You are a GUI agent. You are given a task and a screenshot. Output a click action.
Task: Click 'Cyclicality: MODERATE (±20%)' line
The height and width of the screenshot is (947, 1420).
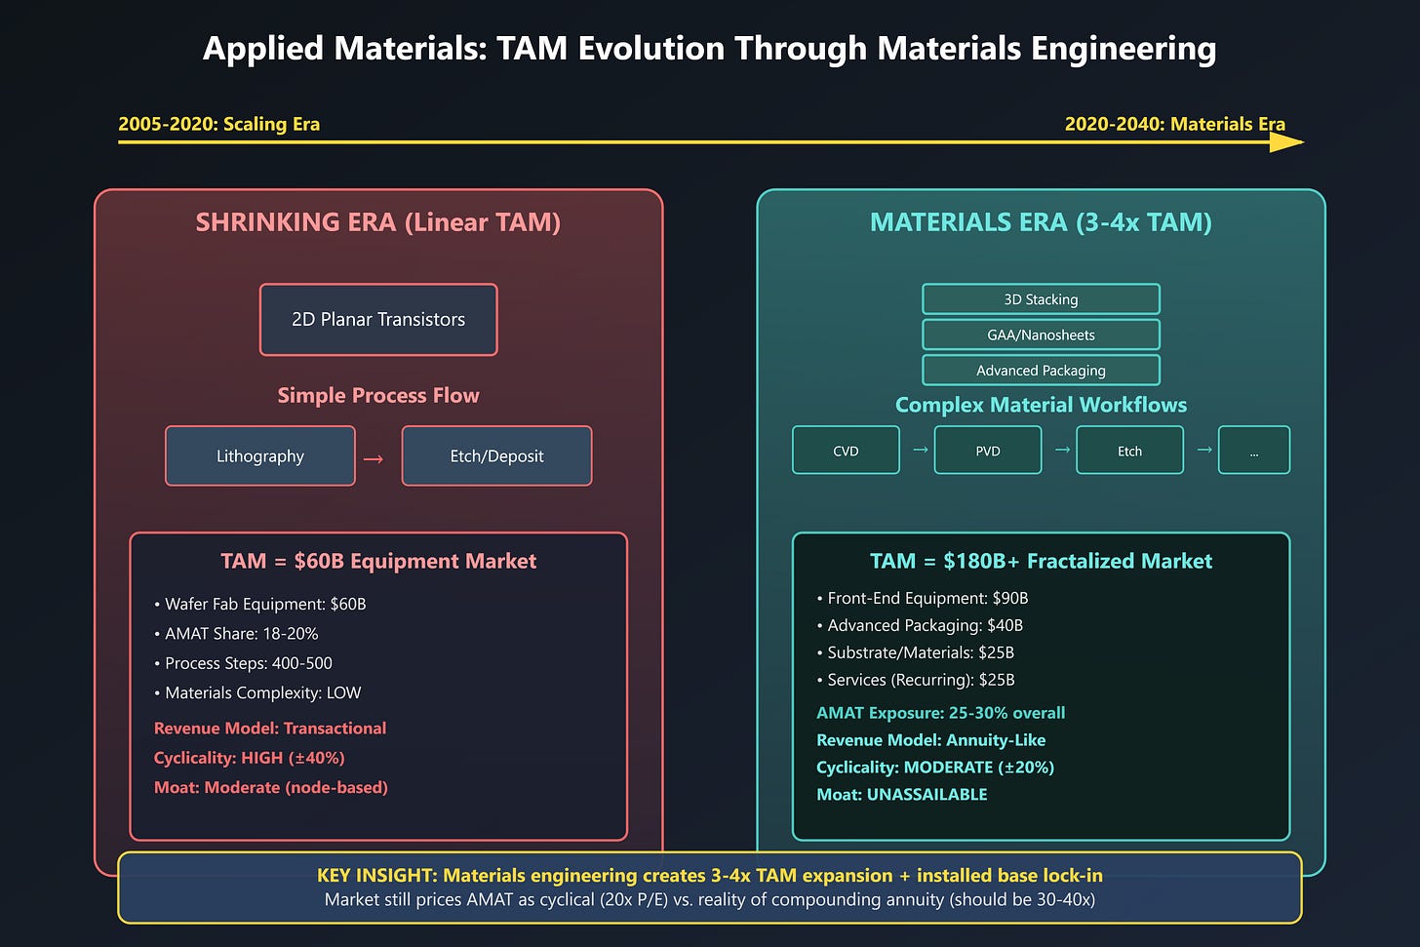coord(935,768)
